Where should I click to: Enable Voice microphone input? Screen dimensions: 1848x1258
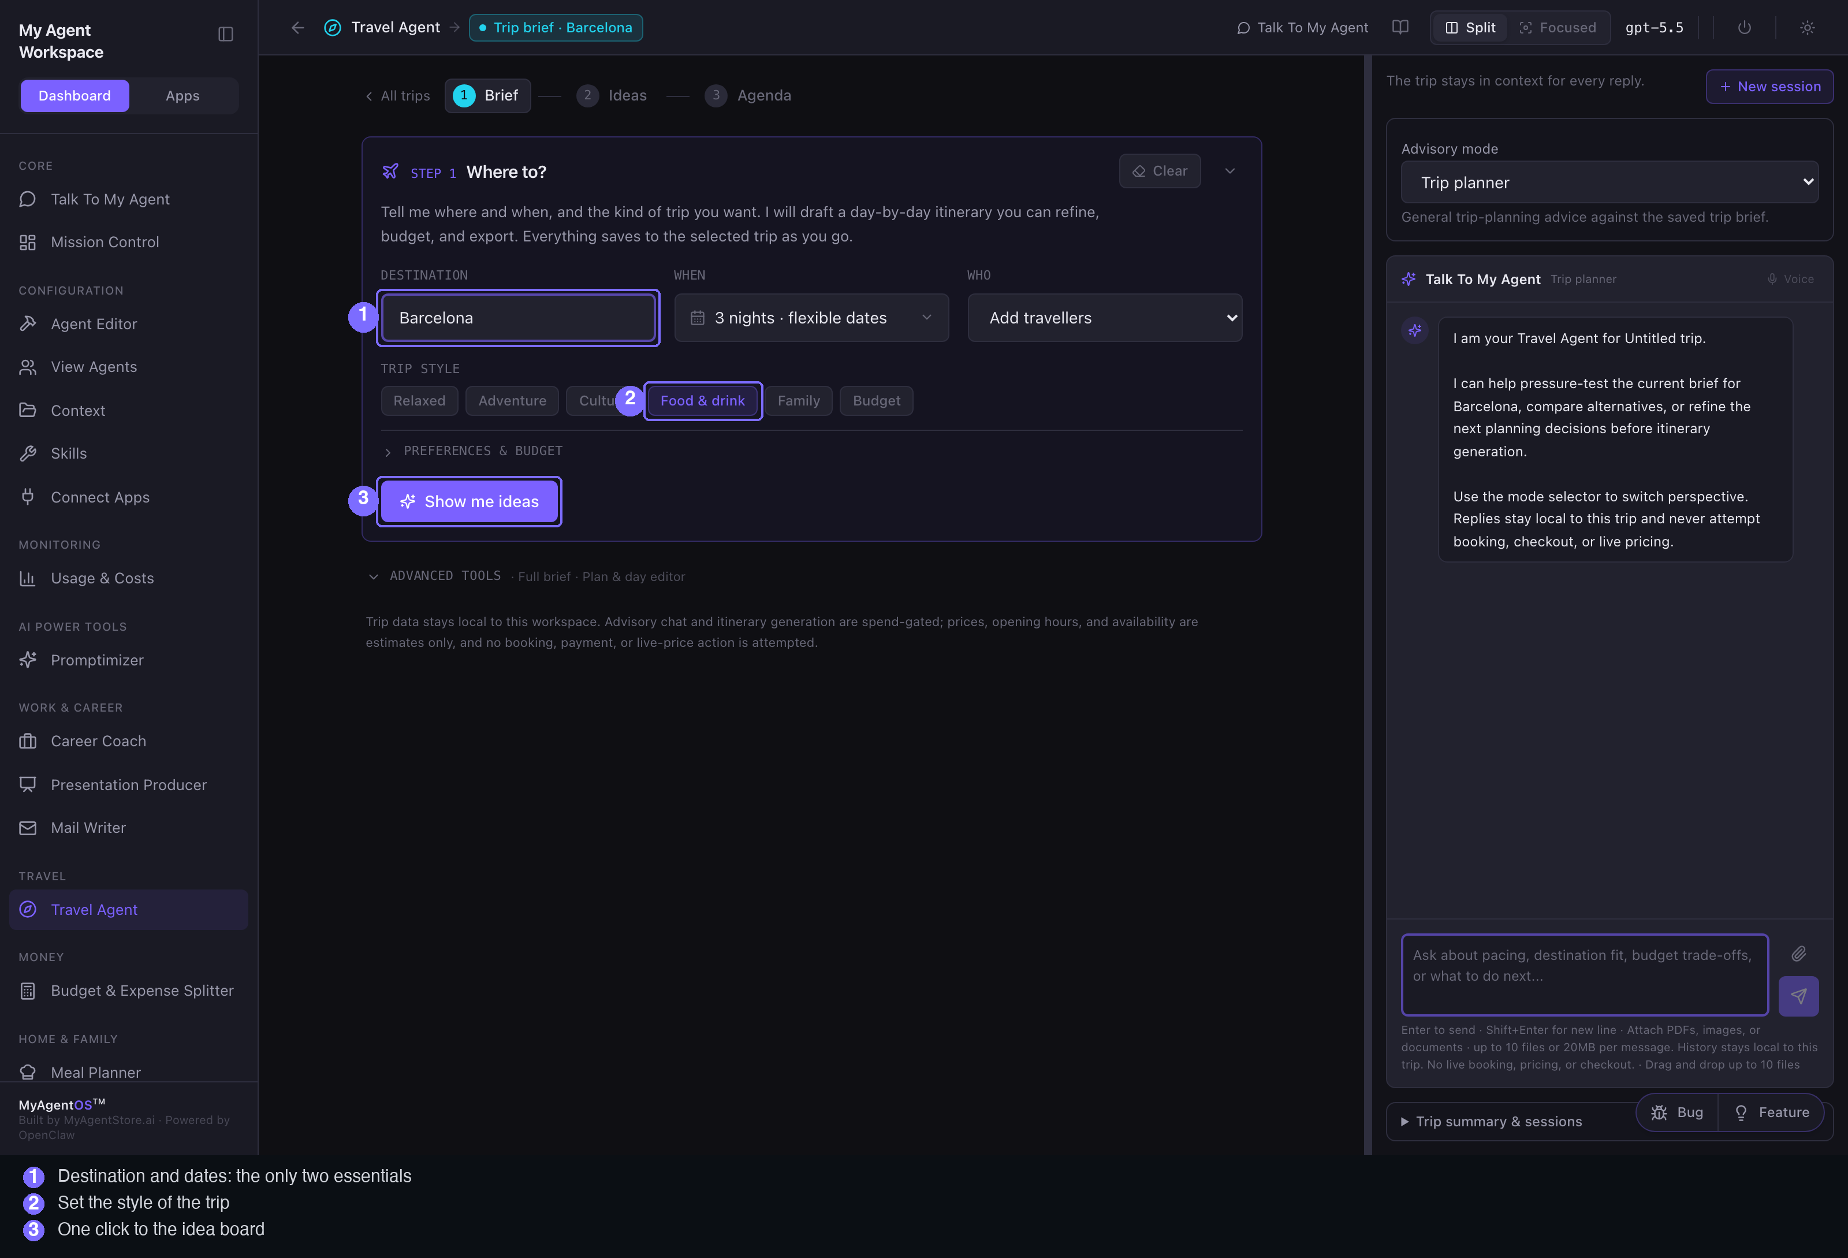pyautogui.click(x=1791, y=279)
